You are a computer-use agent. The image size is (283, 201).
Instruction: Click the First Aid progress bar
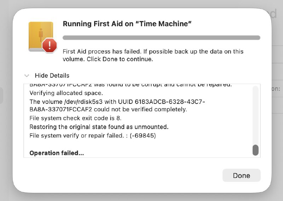[x=161, y=38]
